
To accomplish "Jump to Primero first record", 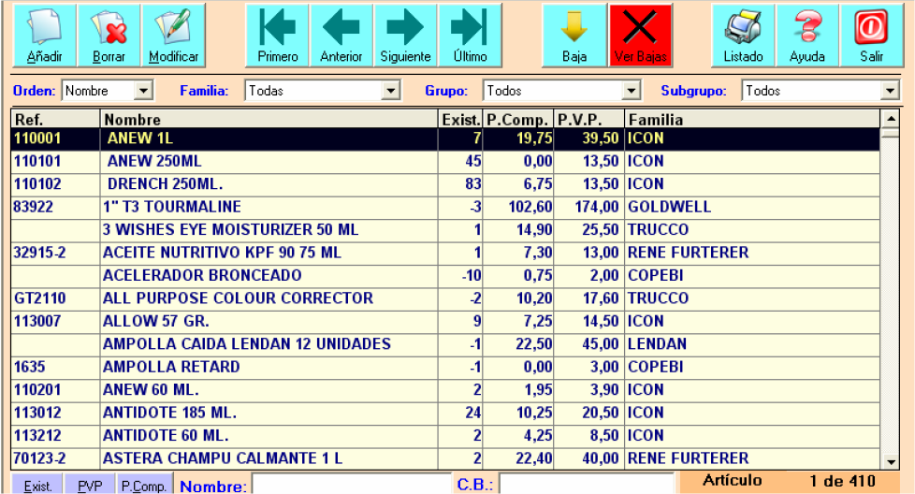I will 277,35.
